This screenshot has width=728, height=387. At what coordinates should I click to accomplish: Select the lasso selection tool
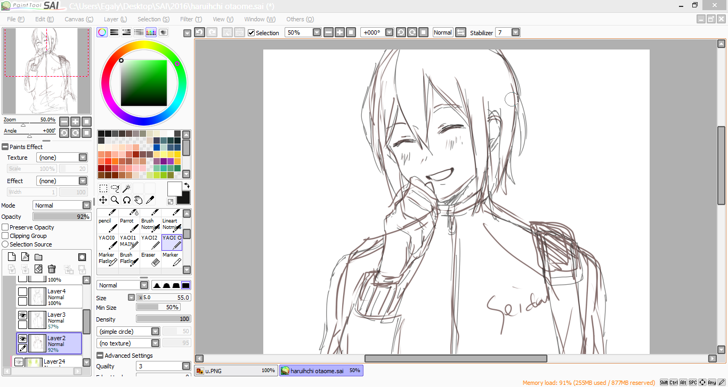(x=115, y=188)
